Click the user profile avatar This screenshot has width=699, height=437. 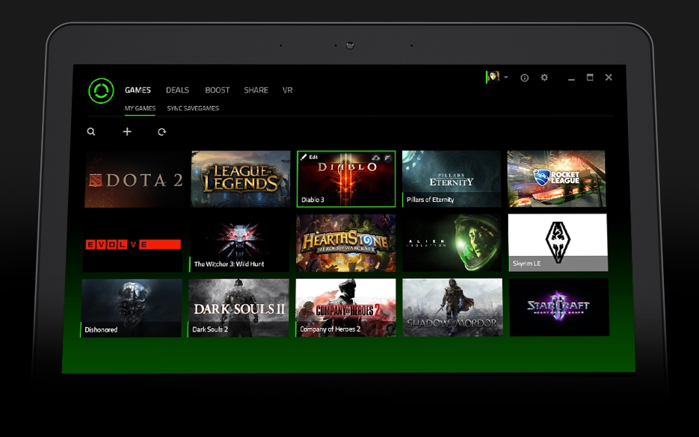click(x=493, y=77)
